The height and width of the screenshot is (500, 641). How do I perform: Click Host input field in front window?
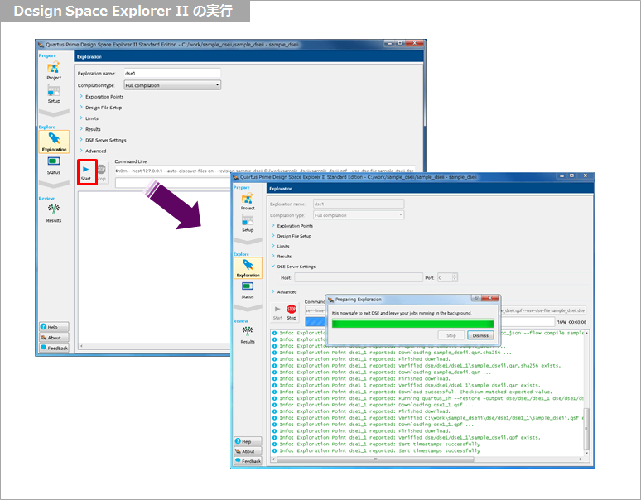pyautogui.click(x=359, y=277)
